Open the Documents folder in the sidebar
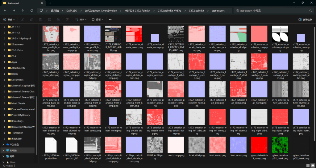 (x=17, y=80)
